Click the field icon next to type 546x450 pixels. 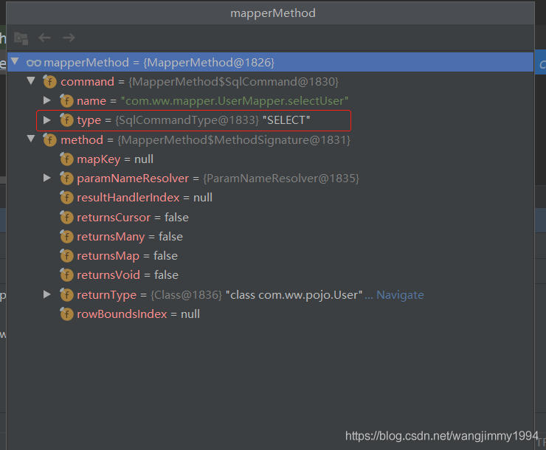[66, 120]
